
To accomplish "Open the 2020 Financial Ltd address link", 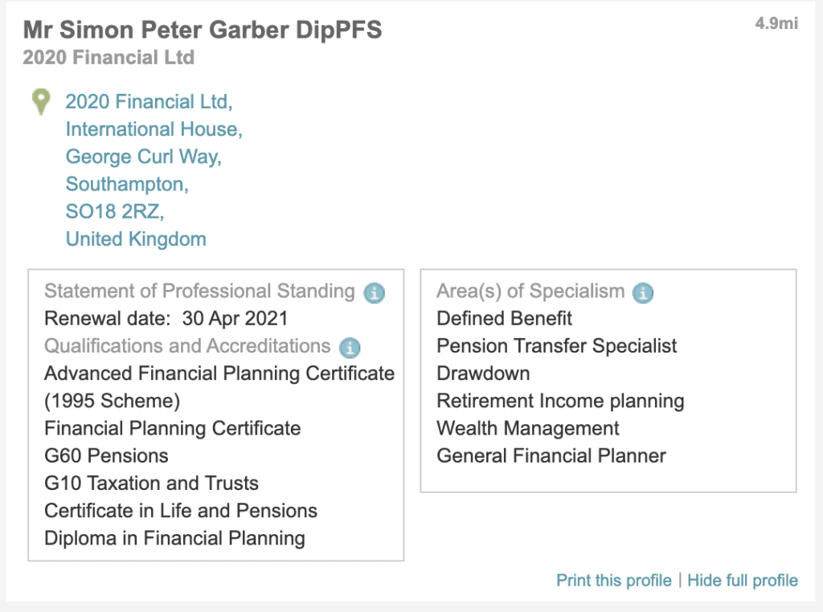I will 149,102.
